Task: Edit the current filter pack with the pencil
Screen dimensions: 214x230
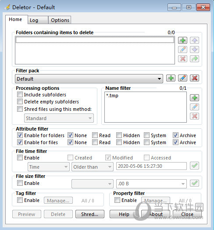Action: click(182, 78)
